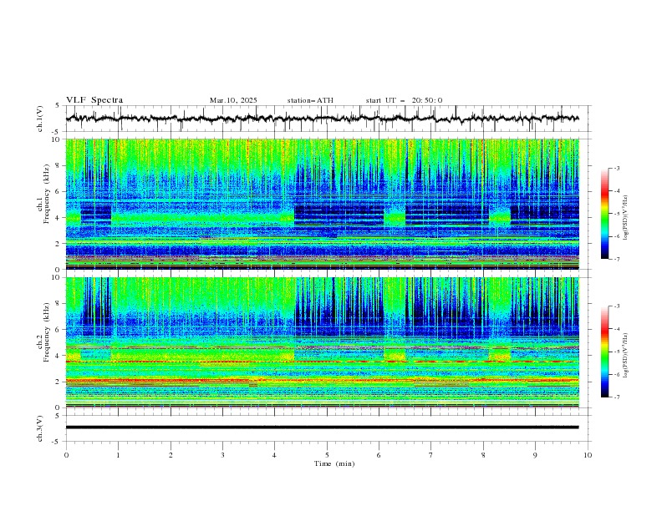
Task: Click the ch.2 "Frequency (kHz)" axis label
Action: pyautogui.click(x=47, y=331)
